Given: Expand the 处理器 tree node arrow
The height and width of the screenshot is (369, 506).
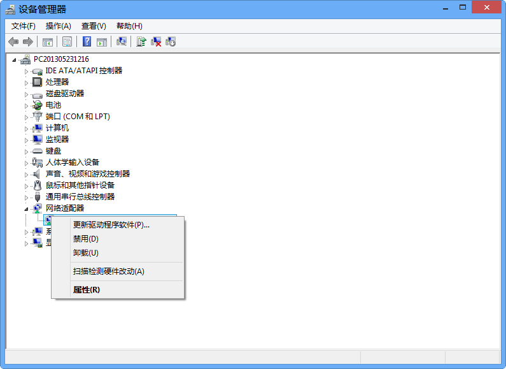Looking at the screenshot, I should [x=27, y=82].
